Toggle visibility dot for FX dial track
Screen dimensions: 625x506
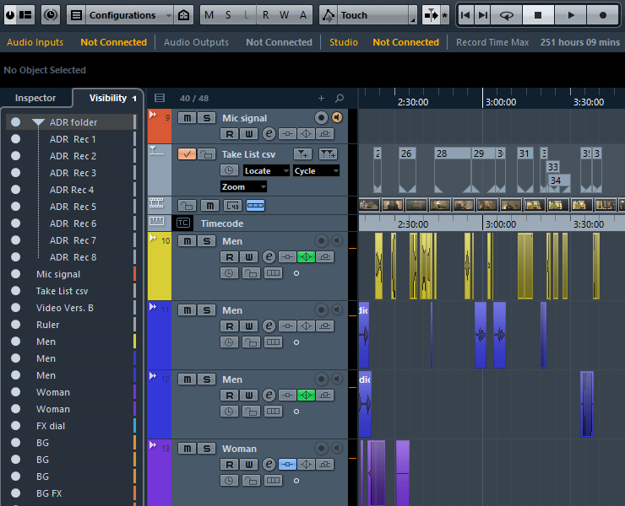pyautogui.click(x=16, y=426)
